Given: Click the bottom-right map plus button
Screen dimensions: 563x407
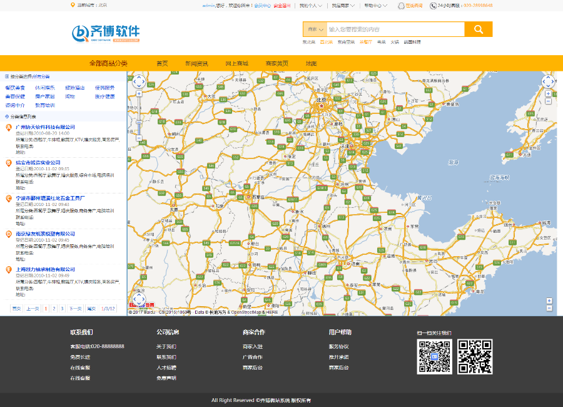Looking at the screenshot, I should (x=549, y=301).
